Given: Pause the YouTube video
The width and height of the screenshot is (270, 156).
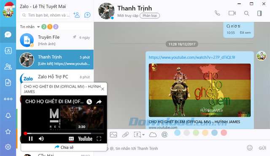Looking at the screenshot, I should point(31,139).
